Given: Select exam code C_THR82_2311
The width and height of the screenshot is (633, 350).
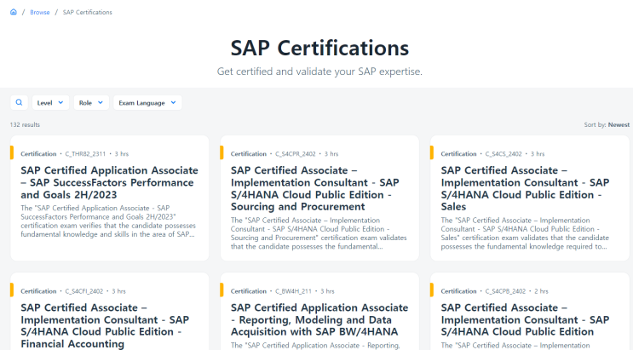Looking at the screenshot, I should [85, 154].
